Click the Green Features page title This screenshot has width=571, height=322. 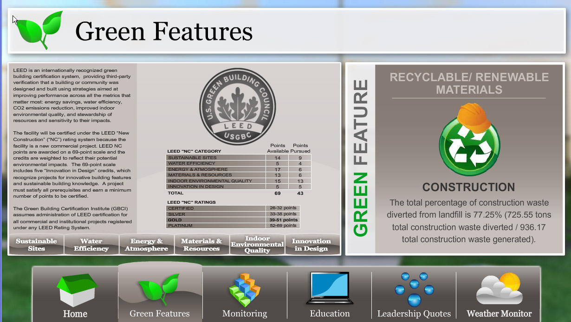pos(164,31)
